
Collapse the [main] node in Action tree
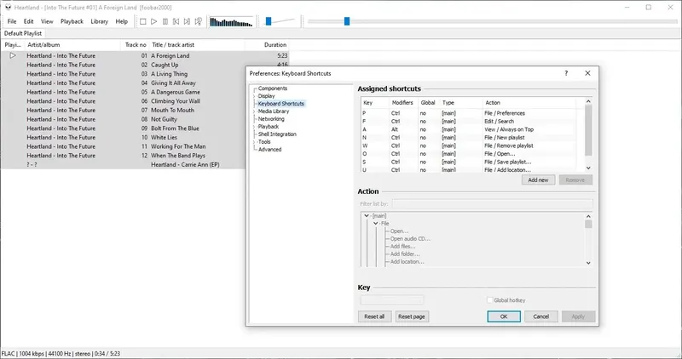pos(367,216)
